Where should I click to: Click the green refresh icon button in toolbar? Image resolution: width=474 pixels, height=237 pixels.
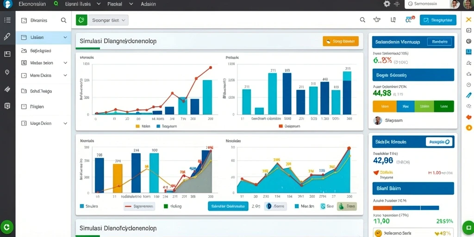point(81,20)
